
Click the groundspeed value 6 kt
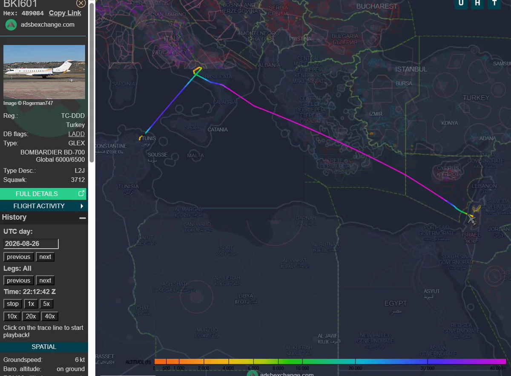click(80, 360)
